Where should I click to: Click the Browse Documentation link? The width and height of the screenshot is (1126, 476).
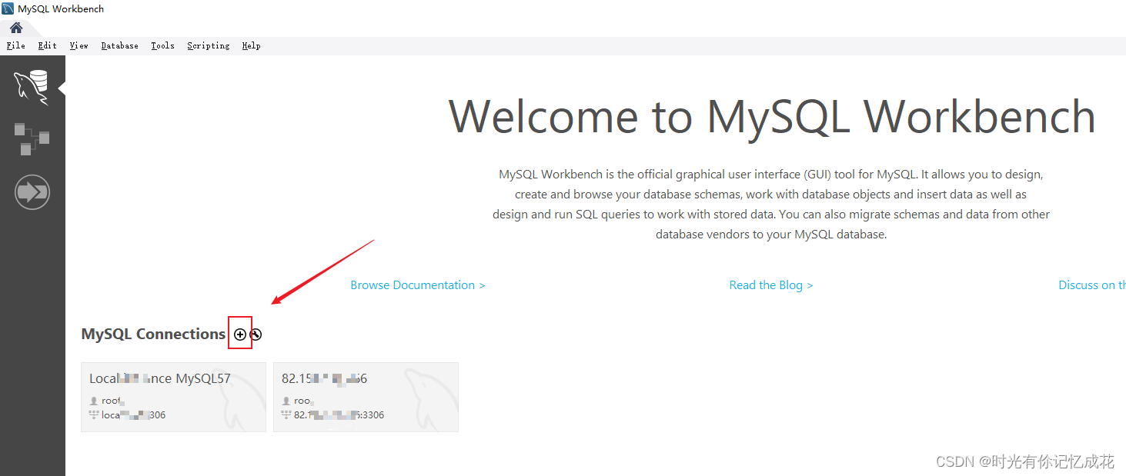pyautogui.click(x=418, y=285)
